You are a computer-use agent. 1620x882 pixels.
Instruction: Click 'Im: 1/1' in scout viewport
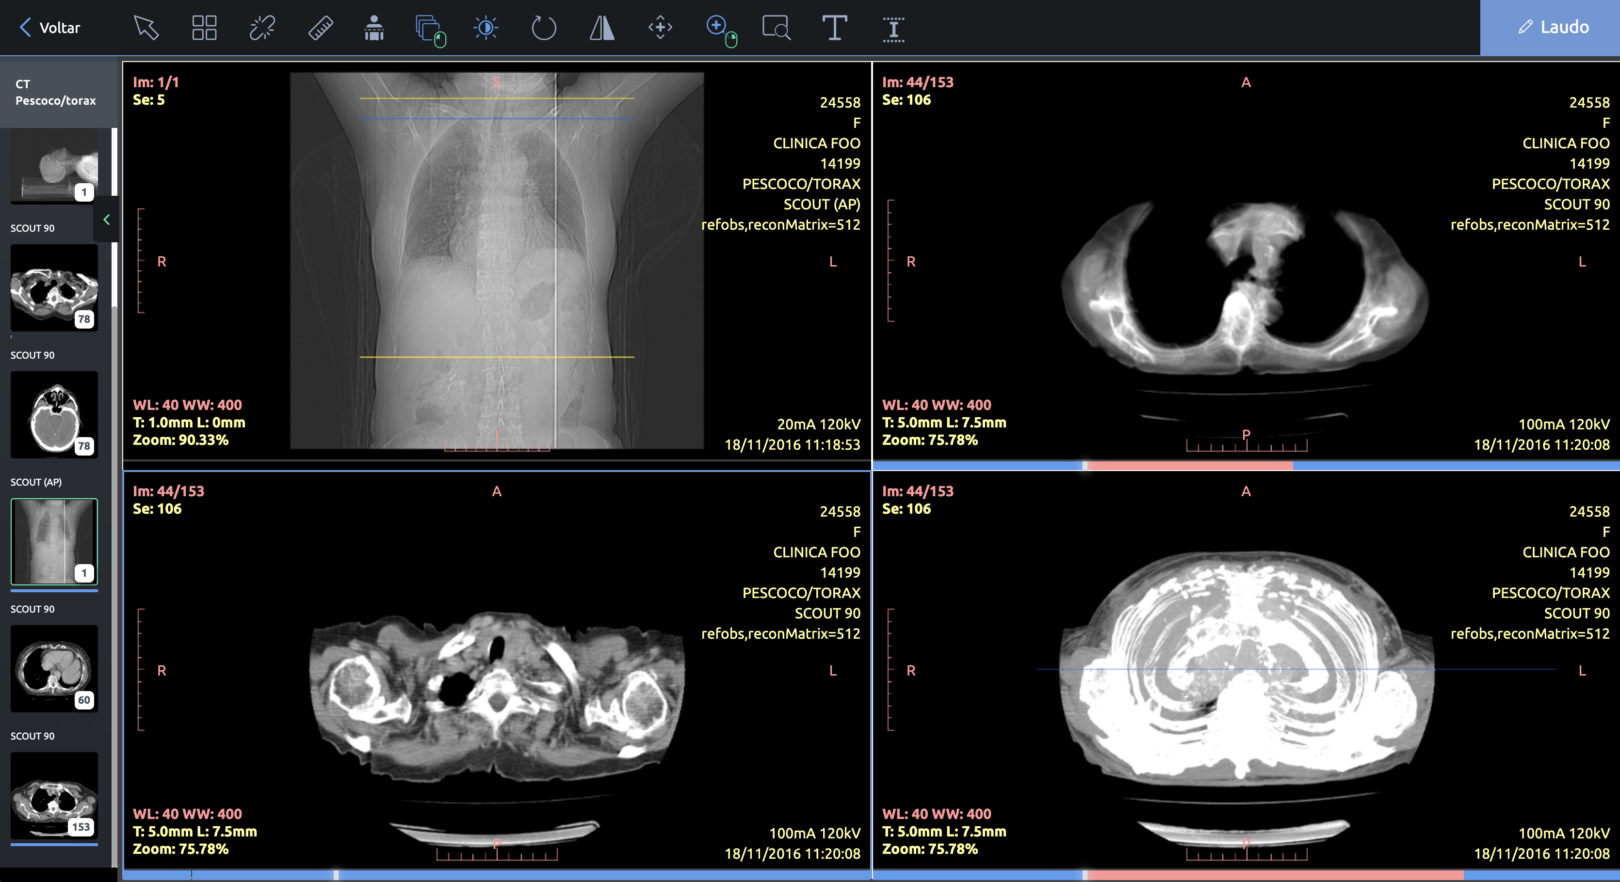pyautogui.click(x=156, y=82)
